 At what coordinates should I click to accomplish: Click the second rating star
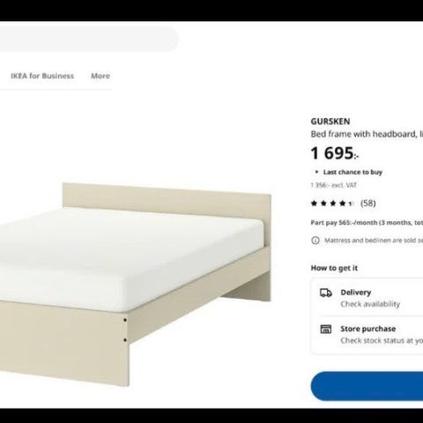pyautogui.click(x=323, y=204)
